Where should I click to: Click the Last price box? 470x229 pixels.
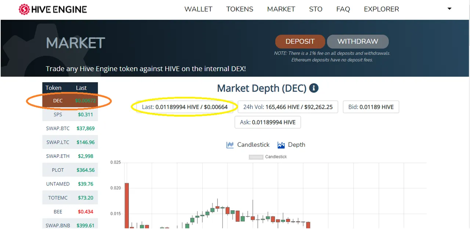click(185, 107)
